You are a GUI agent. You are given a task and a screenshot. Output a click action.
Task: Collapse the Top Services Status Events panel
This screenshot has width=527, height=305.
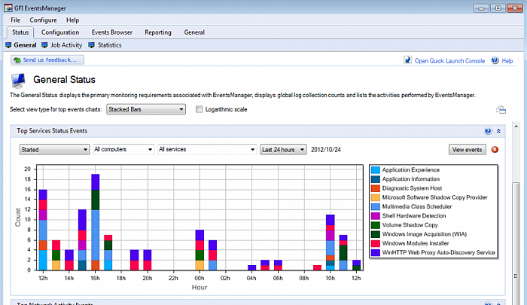click(498, 131)
